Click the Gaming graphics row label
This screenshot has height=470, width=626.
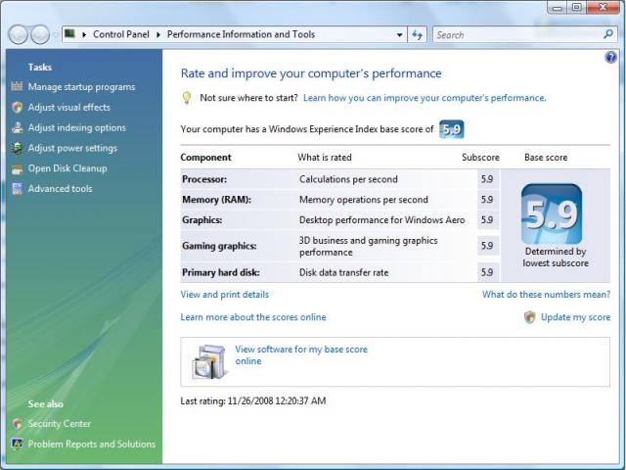pyautogui.click(x=219, y=246)
